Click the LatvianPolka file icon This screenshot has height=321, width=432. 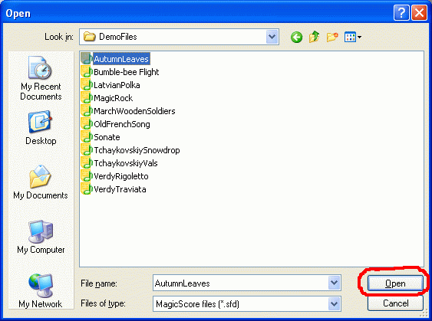(x=87, y=85)
